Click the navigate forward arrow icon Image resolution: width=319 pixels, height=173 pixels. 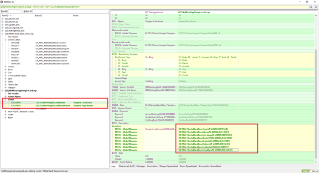click(x=316, y=7)
